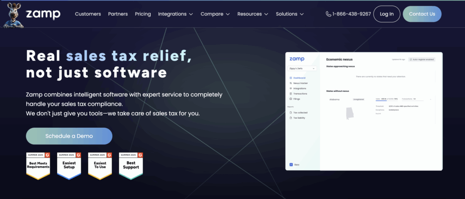Call the number 1-866-438-9267
The width and height of the screenshot is (465, 199).
click(x=351, y=14)
